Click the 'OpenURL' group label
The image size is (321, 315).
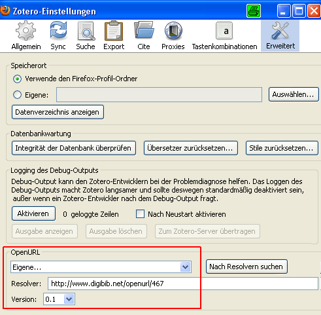tap(25, 252)
